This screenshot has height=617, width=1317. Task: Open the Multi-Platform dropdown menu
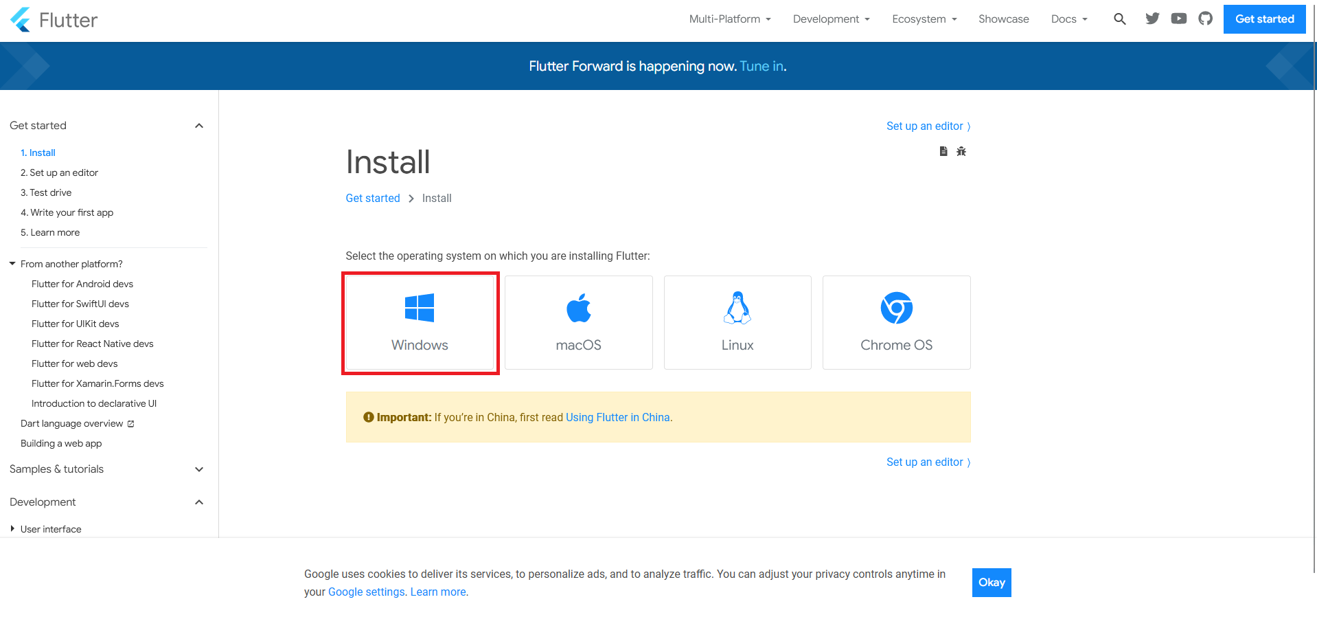pyautogui.click(x=730, y=19)
